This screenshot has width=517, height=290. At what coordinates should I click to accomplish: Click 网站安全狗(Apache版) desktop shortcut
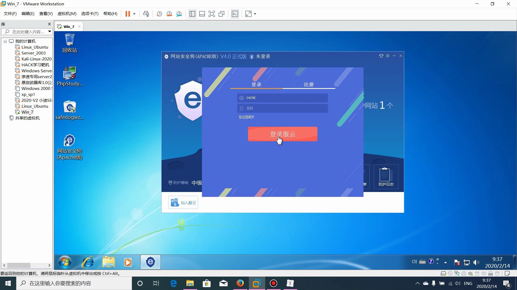click(69, 147)
